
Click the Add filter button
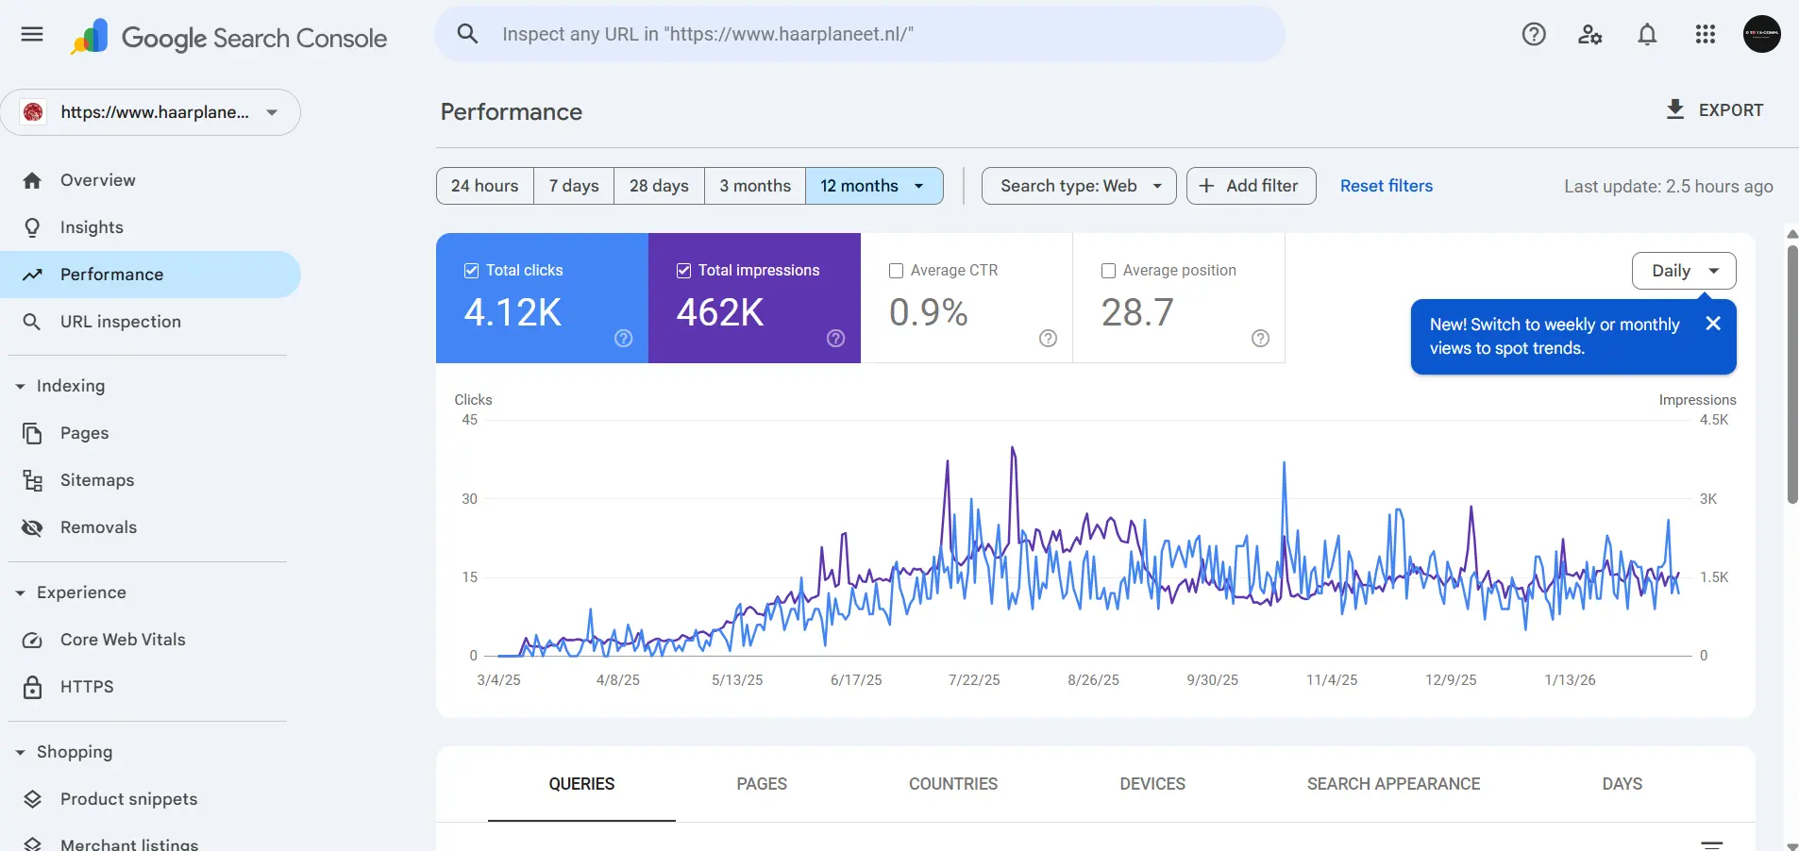click(1251, 186)
